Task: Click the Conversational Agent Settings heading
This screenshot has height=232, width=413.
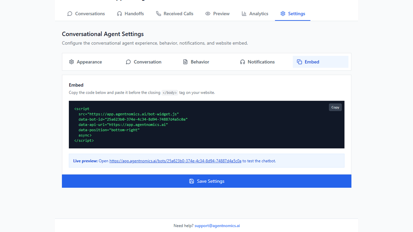Action: click(103, 34)
